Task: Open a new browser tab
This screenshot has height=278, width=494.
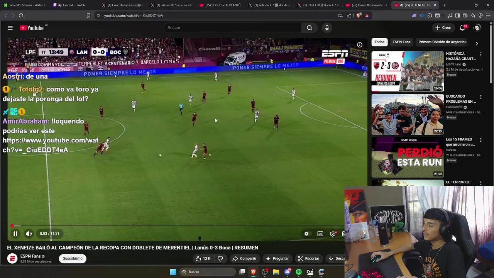Action: click(444, 5)
